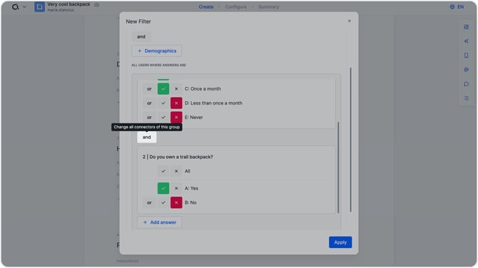478x268 pixels.
Task: Click the blue project icon beside Very cool backpack
Action: click(39, 6)
